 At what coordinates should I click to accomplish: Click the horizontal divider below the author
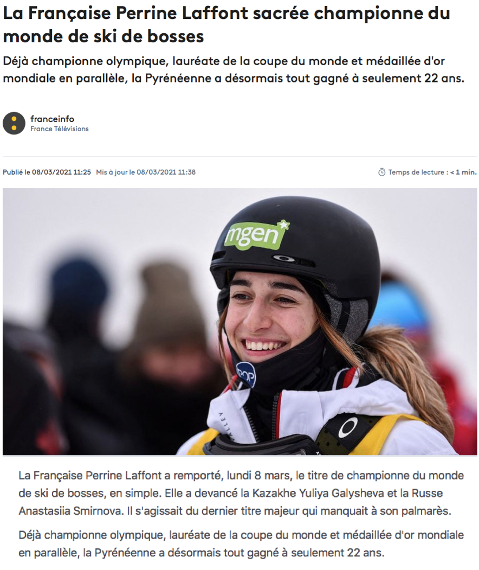(239, 156)
